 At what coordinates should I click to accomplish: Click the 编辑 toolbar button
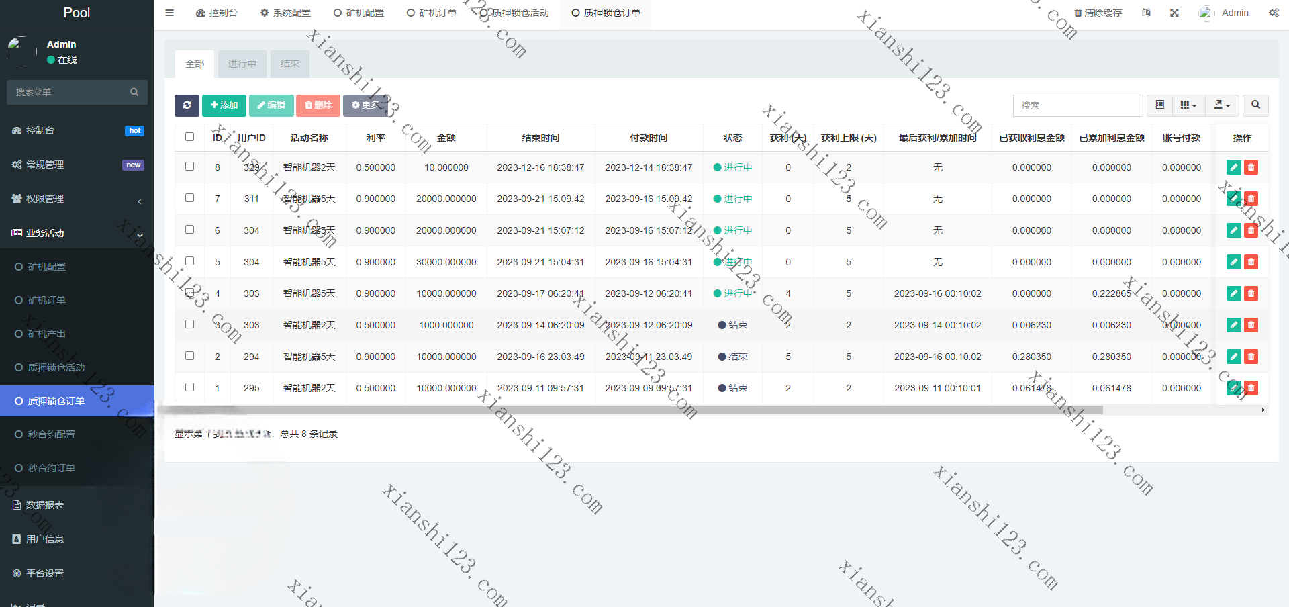(x=271, y=105)
